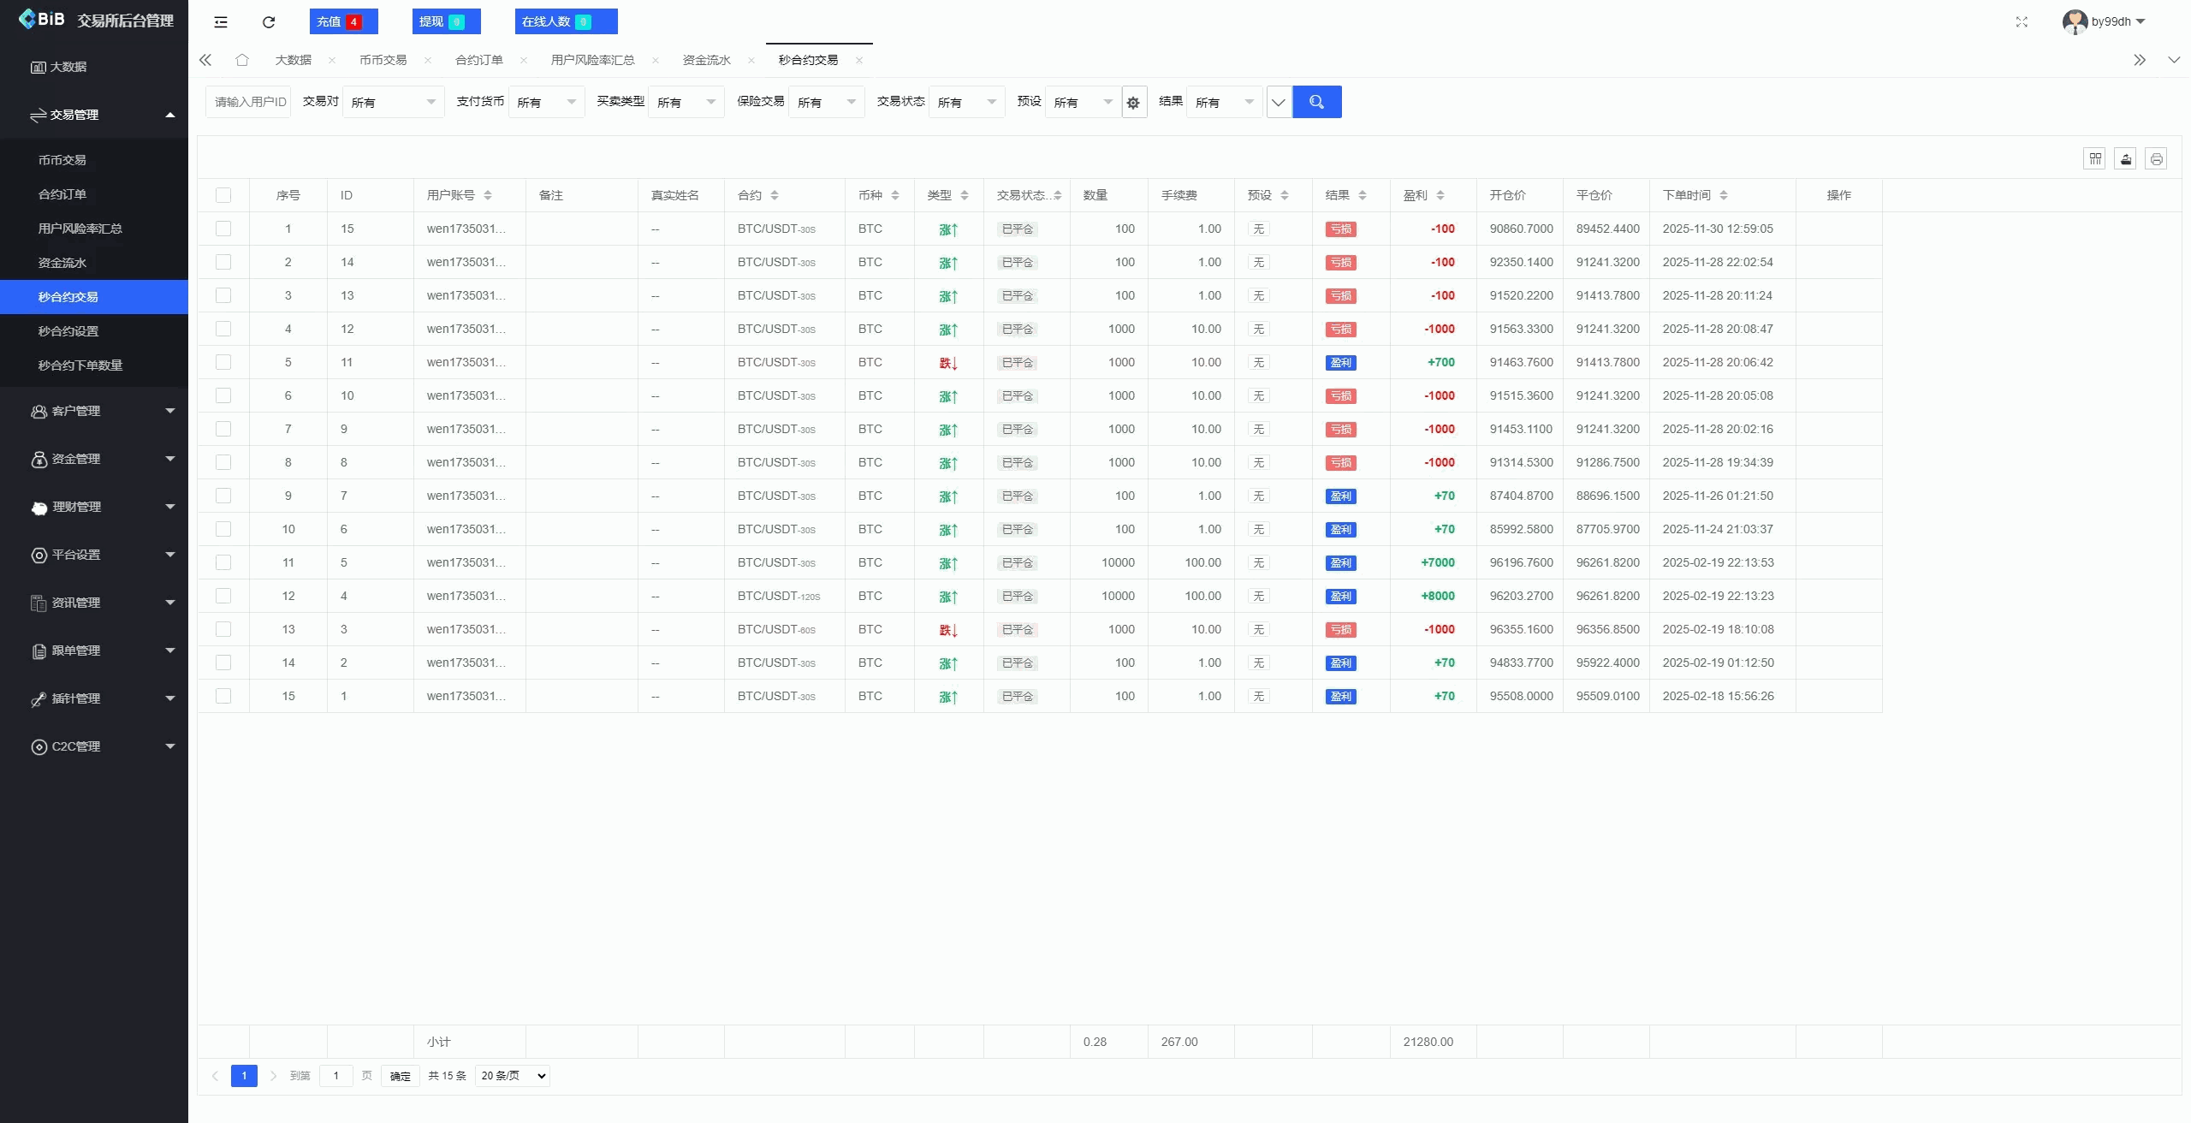Screen dimensions: 2191x1123
Task: Switch to the 资金流水 tab
Action: (x=705, y=60)
